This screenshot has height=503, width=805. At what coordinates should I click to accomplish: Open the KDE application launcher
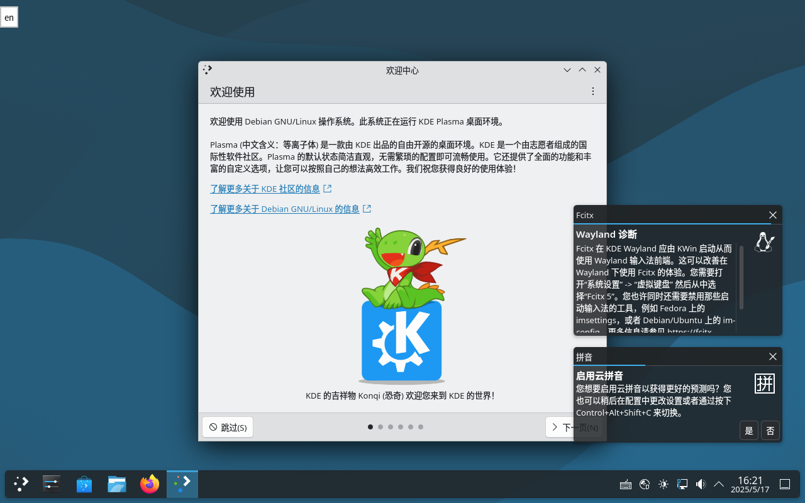pyautogui.click(x=21, y=484)
